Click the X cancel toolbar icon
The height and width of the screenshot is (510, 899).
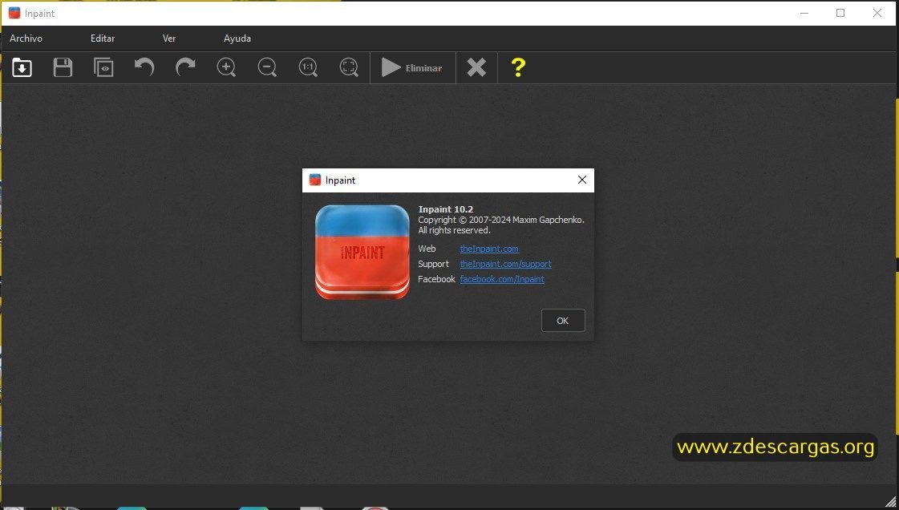(x=476, y=67)
